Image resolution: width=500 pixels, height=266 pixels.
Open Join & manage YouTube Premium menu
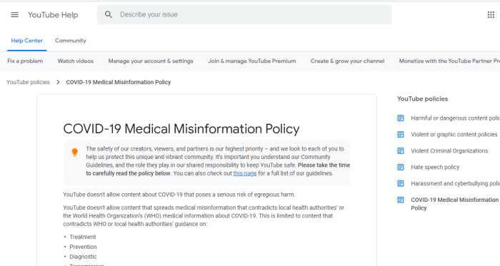pos(252,61)
